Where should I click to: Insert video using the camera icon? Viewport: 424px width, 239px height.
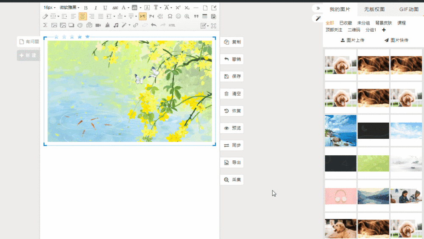[98, 25]
